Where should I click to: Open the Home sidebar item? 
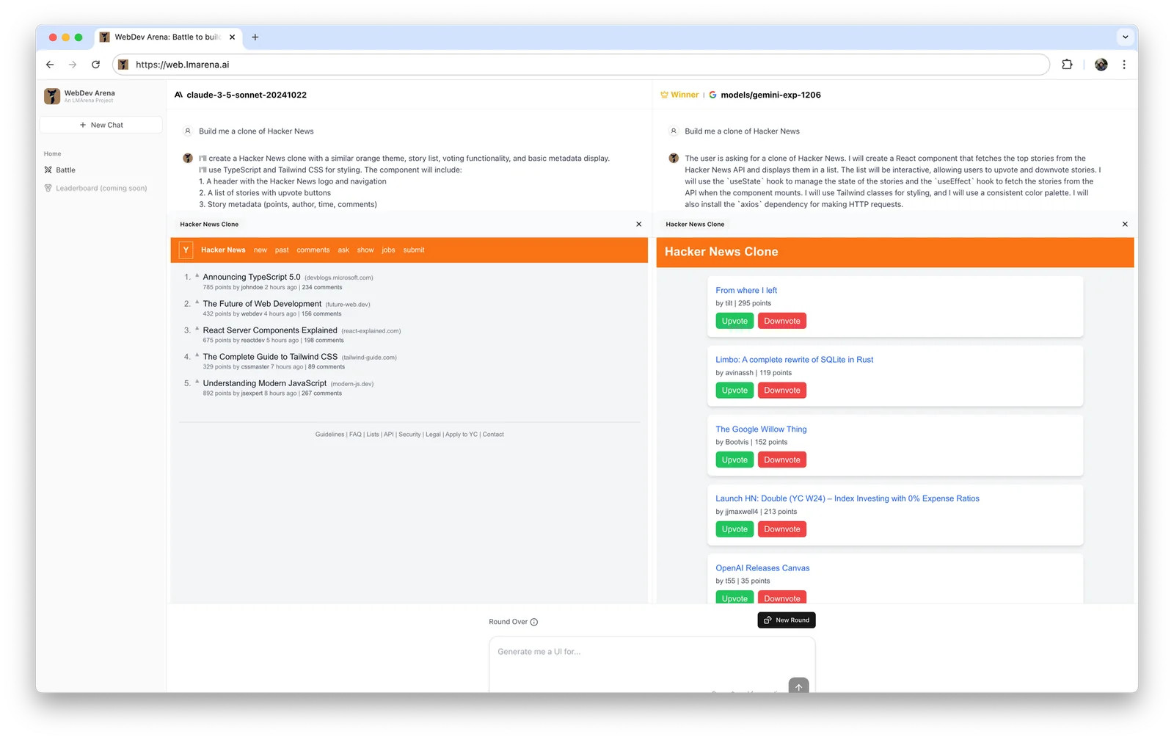click(52, 153)
